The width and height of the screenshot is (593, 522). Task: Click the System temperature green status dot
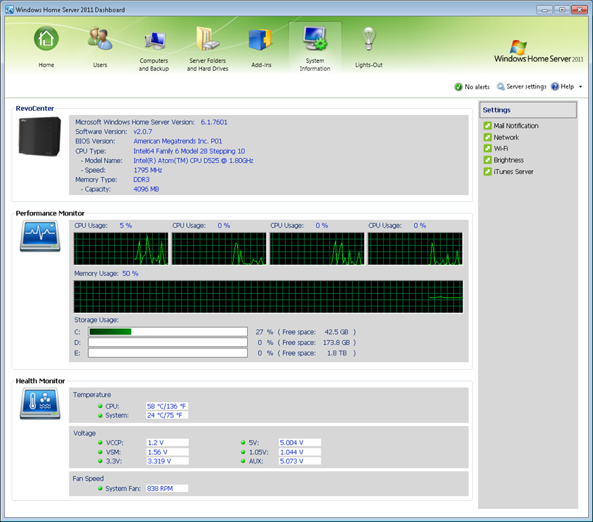pyautogui.click(x=101, y=415)
